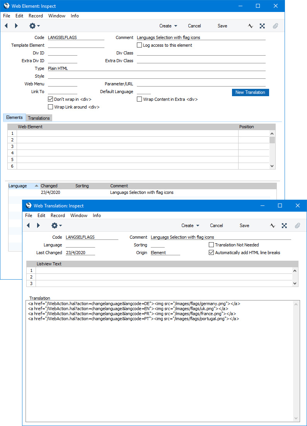The image size is (307, 426).
Task: Click Last Changed date field
Action: tap(80, 252)
